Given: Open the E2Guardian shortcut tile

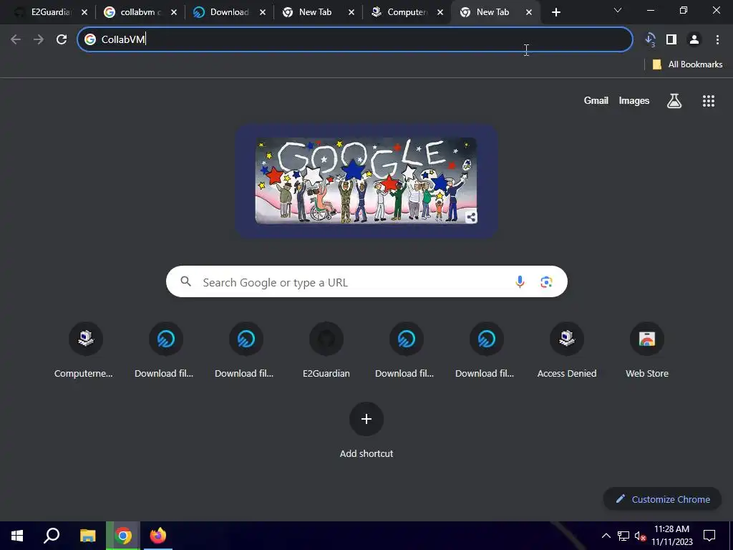Looking at the screenshot, I should (x=326, y=350).
